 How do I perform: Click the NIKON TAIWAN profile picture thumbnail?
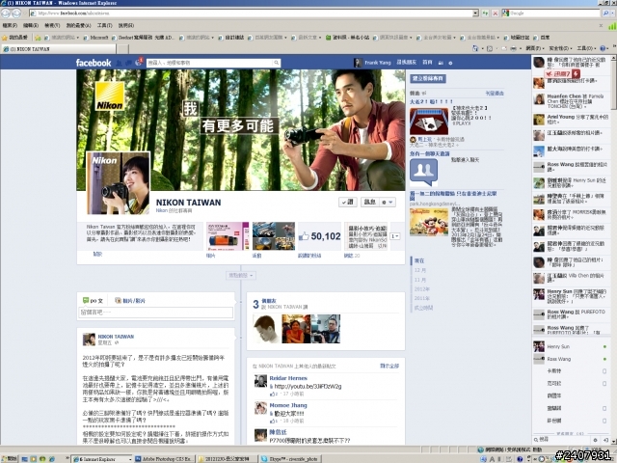pyautogui.click(x=118, y=183)
